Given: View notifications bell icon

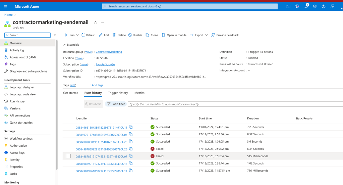Looking at the screenshot, I should click(306, 6).
